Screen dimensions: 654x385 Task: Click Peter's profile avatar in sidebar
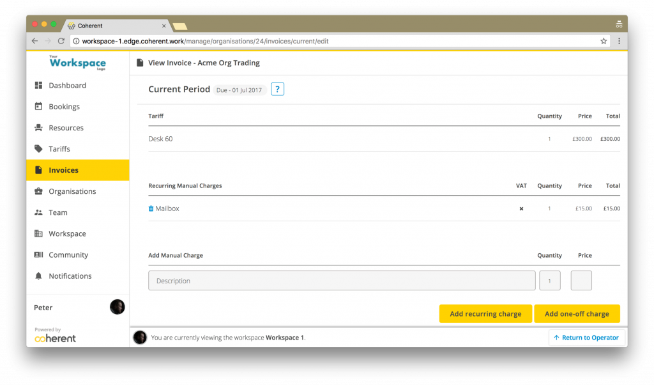[118, 307]
